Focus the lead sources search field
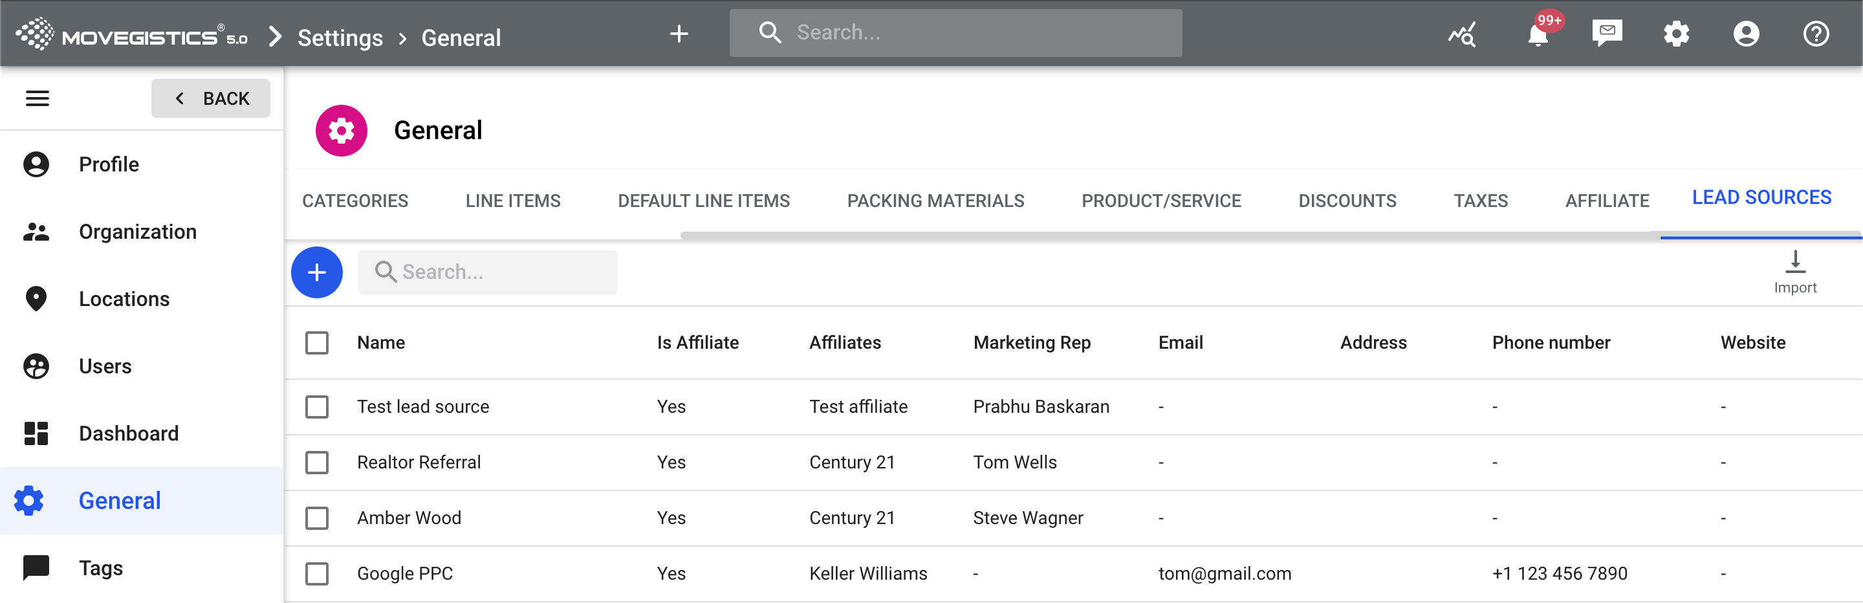The image size is (1863, 603). coord(499,272)
